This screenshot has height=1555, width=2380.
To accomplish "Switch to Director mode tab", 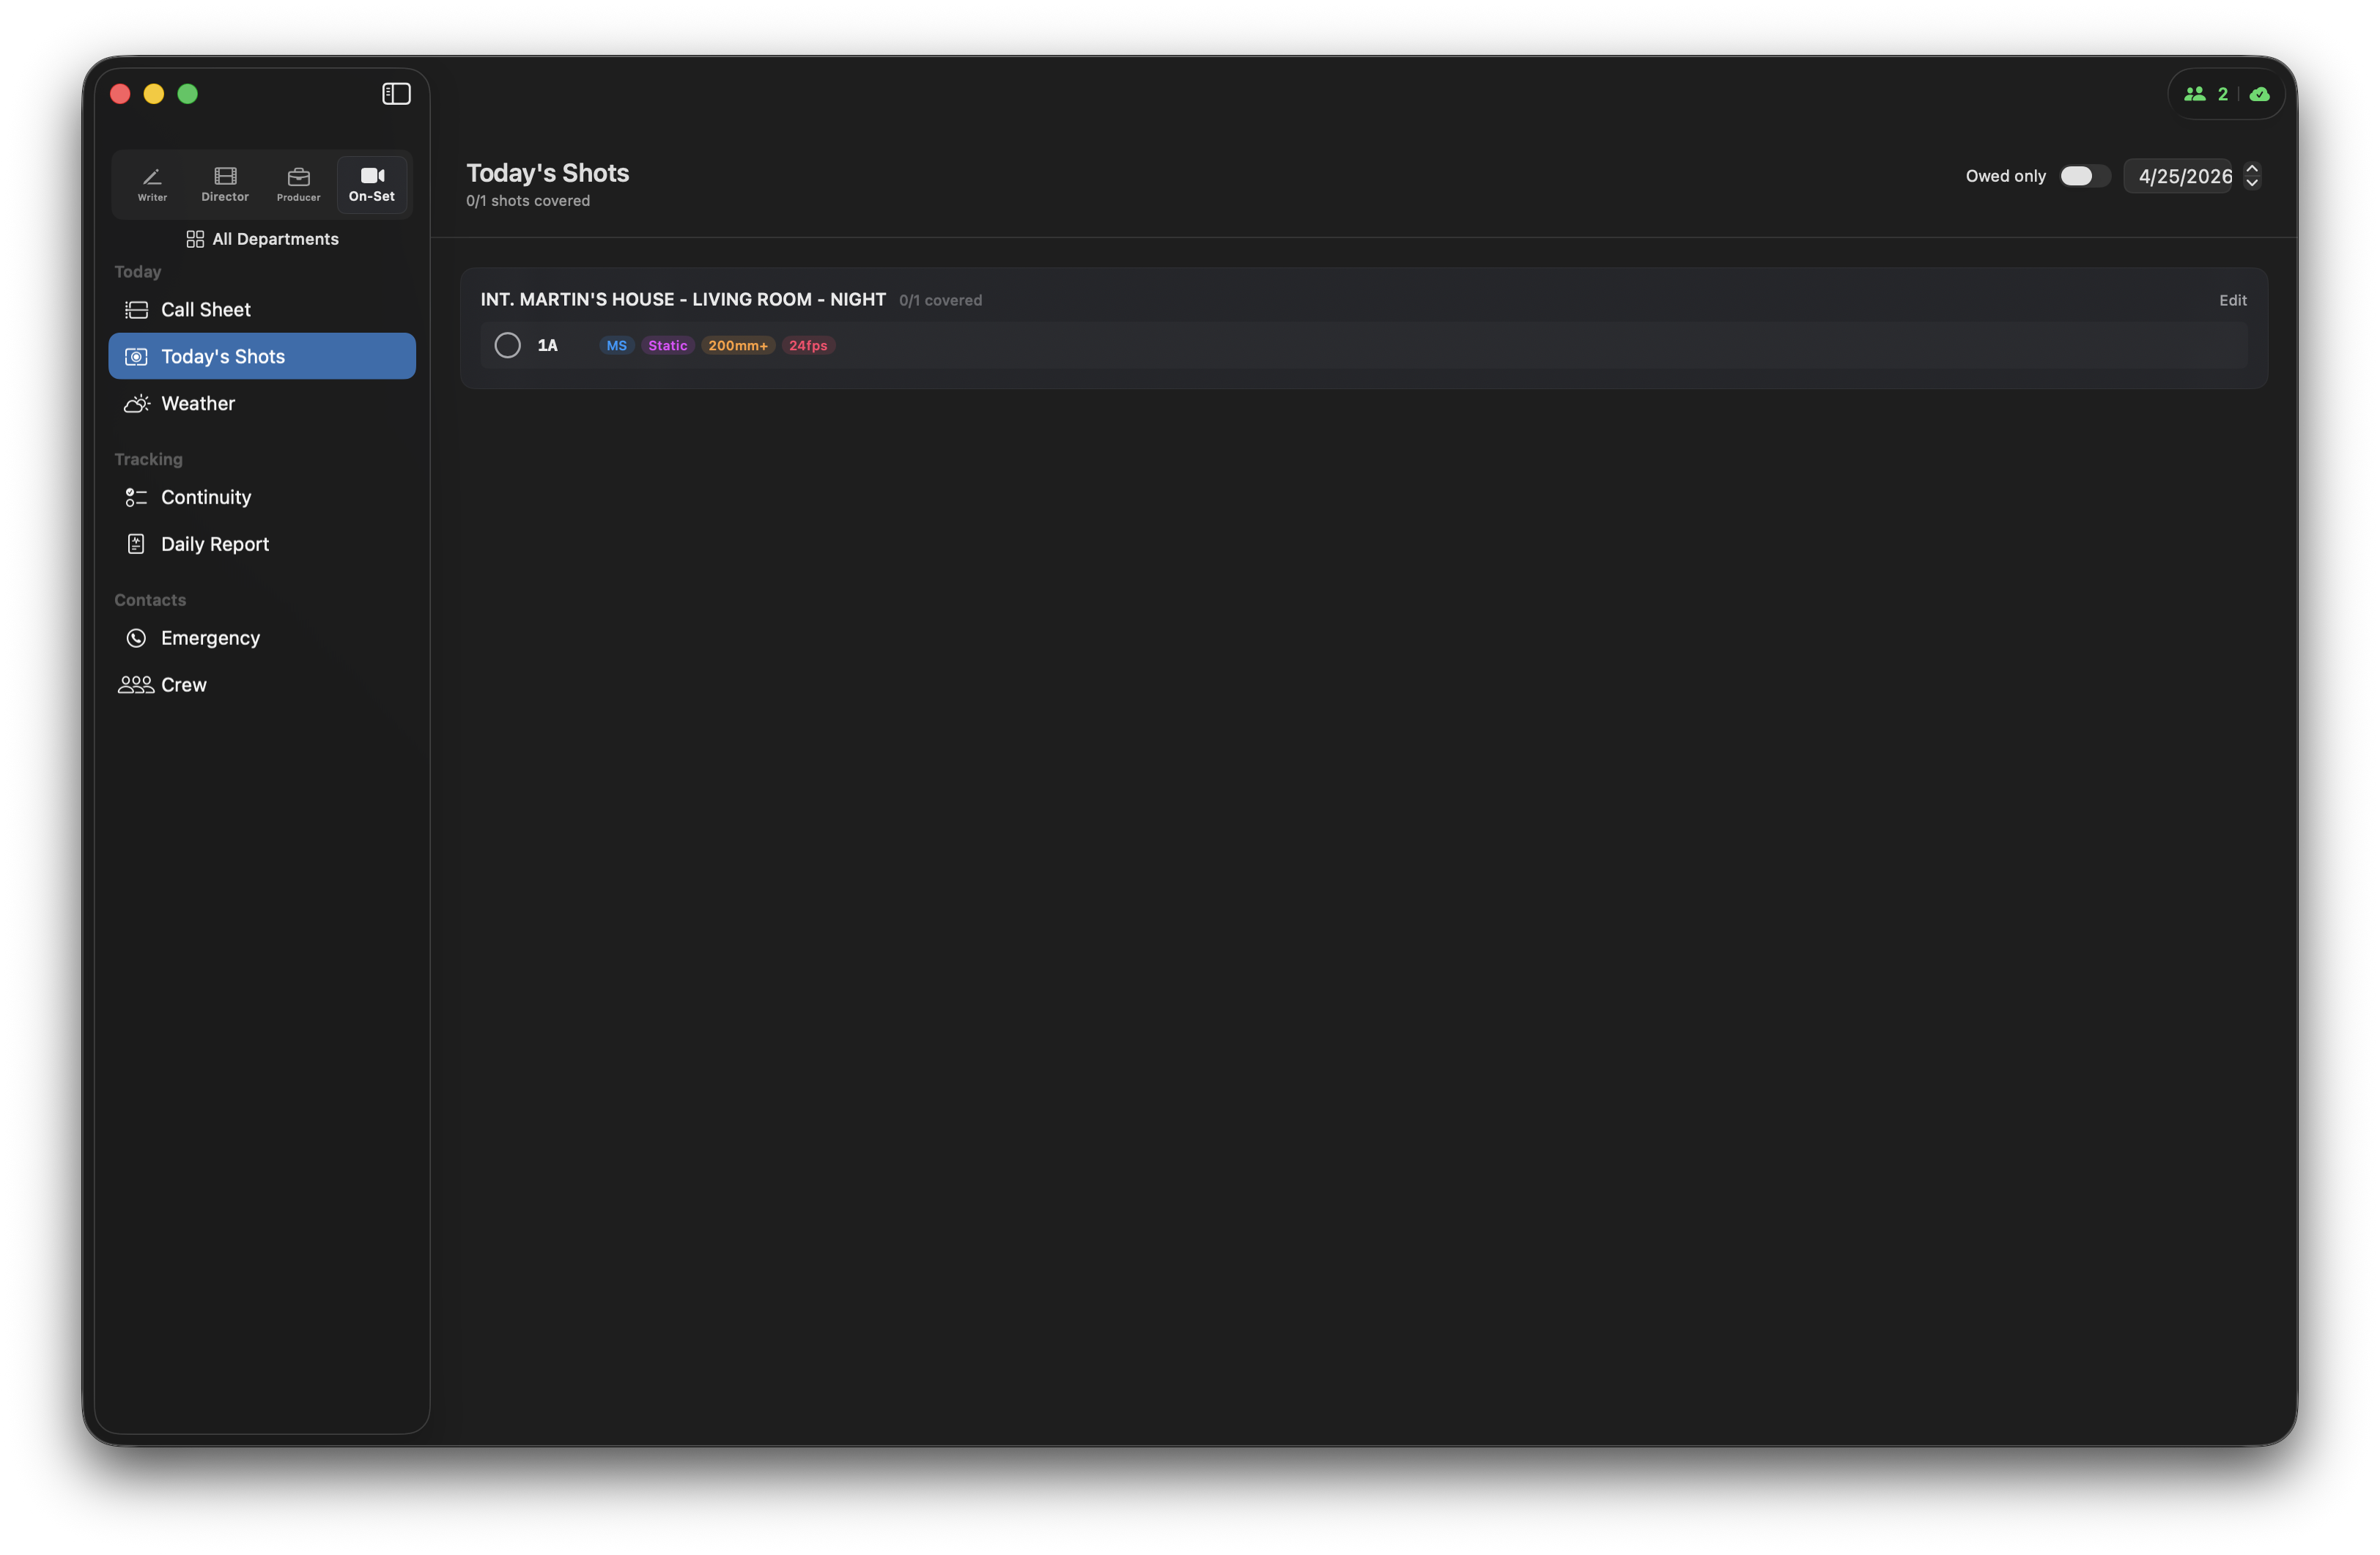I will [x=225, y=184].
